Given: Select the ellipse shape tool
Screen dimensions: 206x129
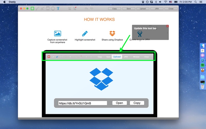Looking at the screenshot, I should point(53,9).
